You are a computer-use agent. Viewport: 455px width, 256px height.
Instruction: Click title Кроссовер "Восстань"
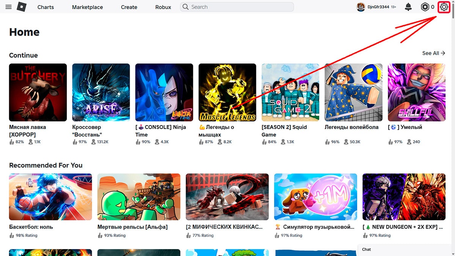click(87, 131)
